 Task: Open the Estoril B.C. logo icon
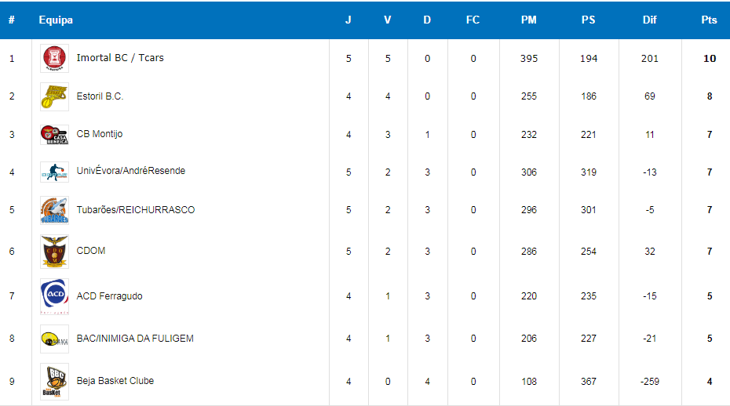pos(54,96)
